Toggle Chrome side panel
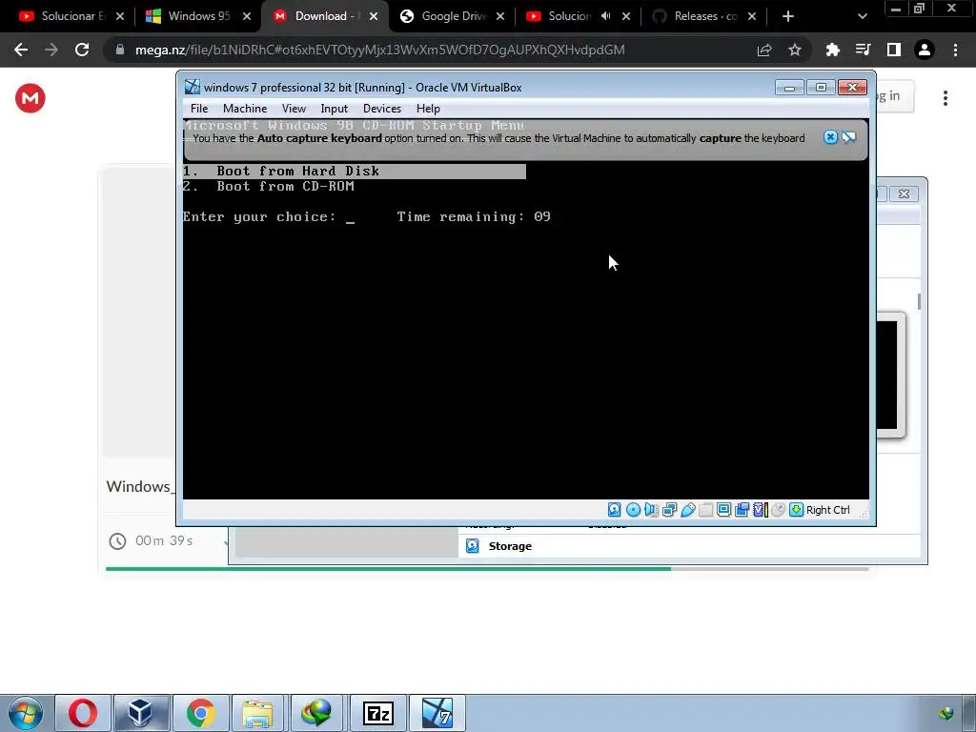The image size is (976, 732). click(x=894, y=50)
